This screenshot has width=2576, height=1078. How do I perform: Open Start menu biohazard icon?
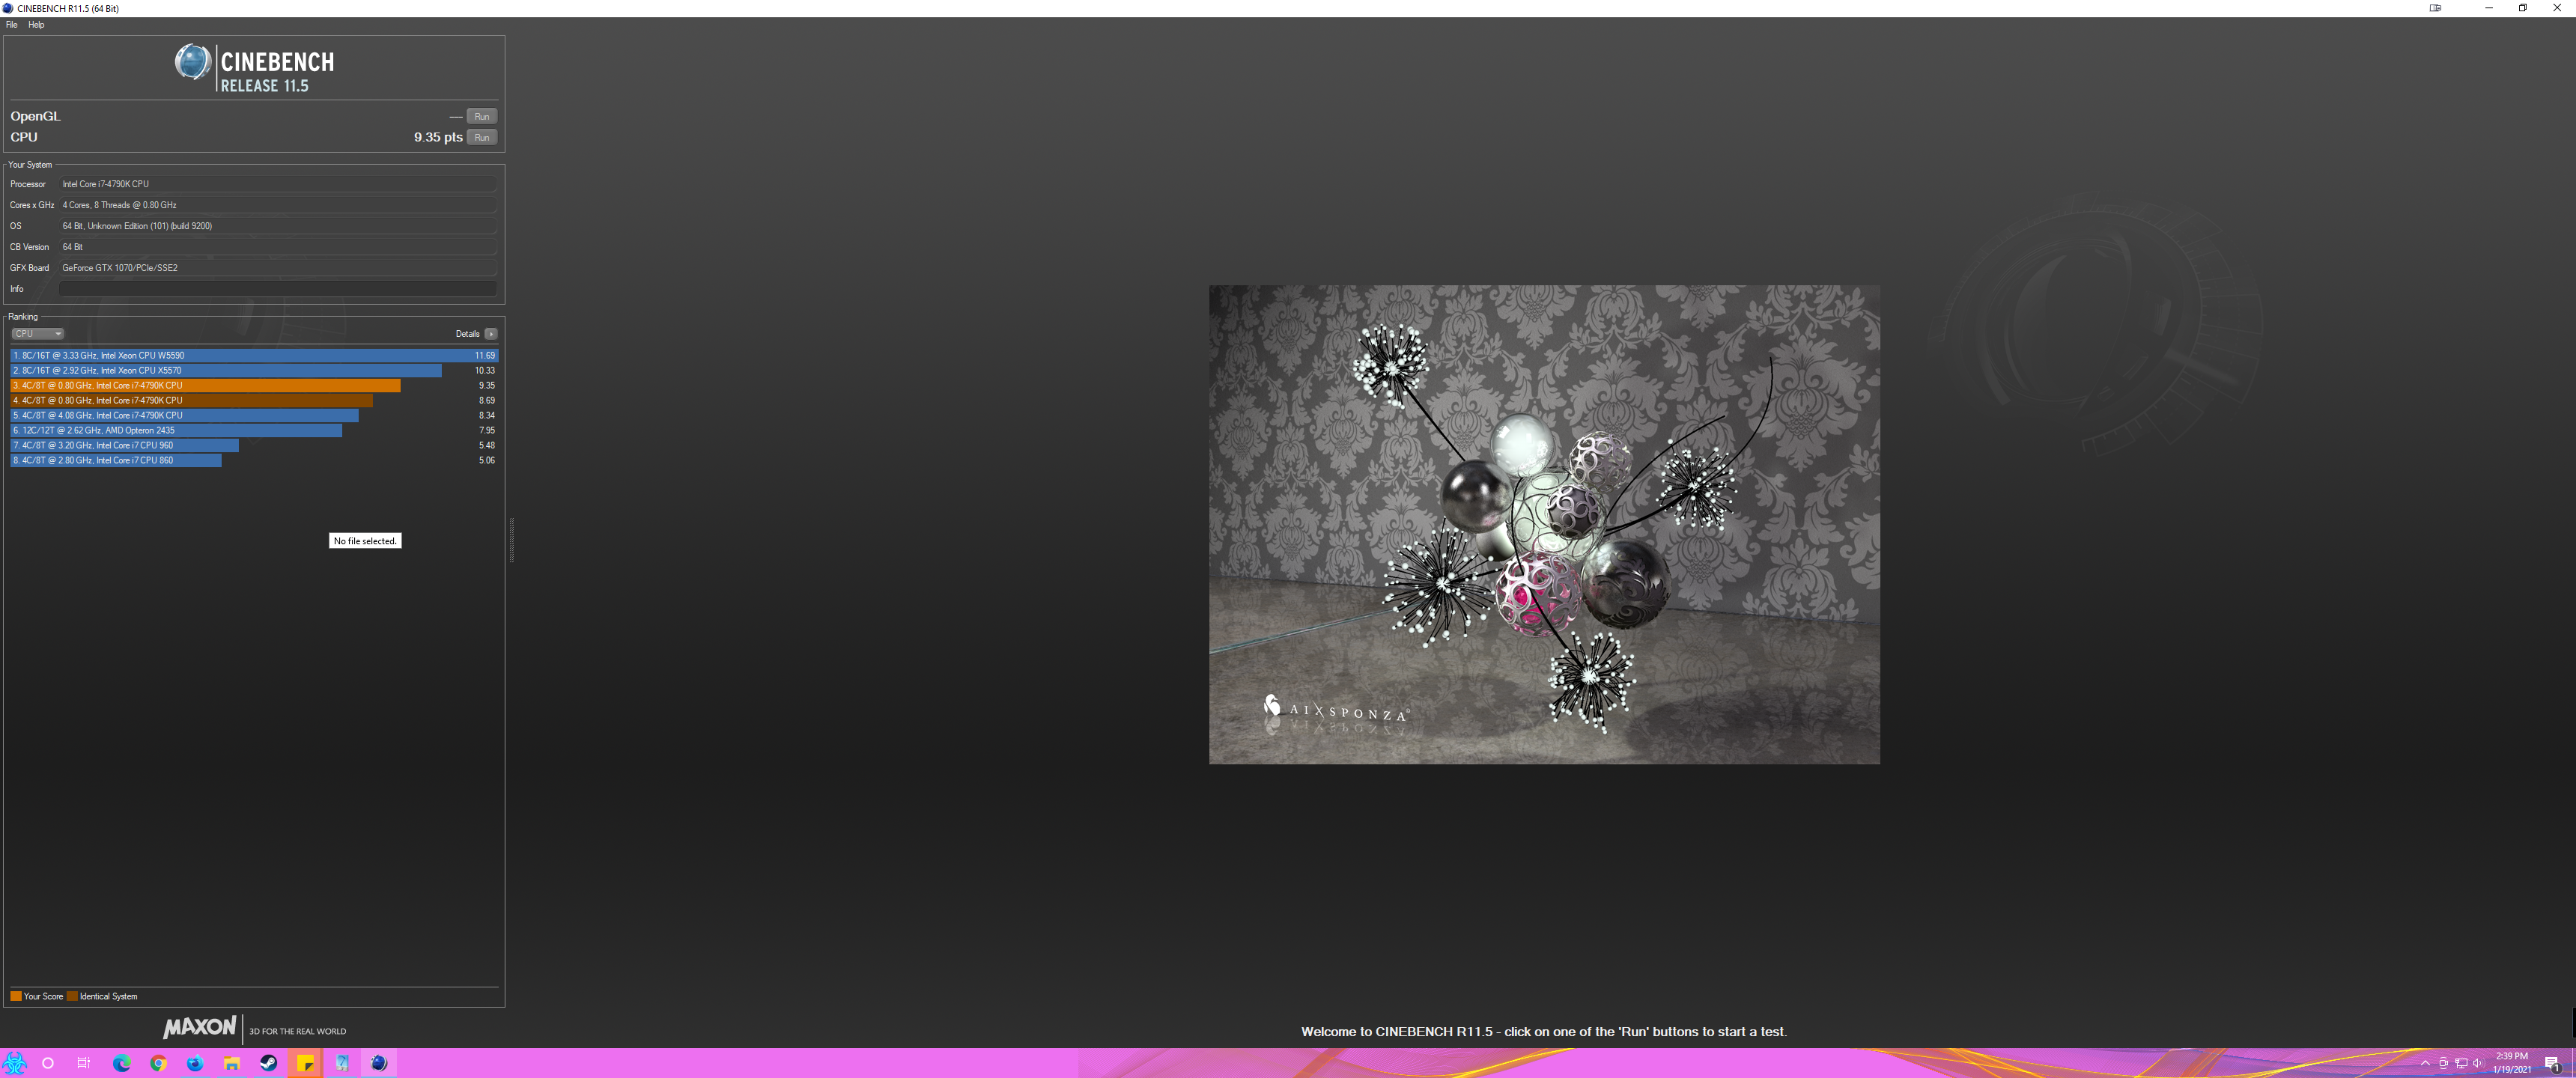click(x=14, y=1063)
